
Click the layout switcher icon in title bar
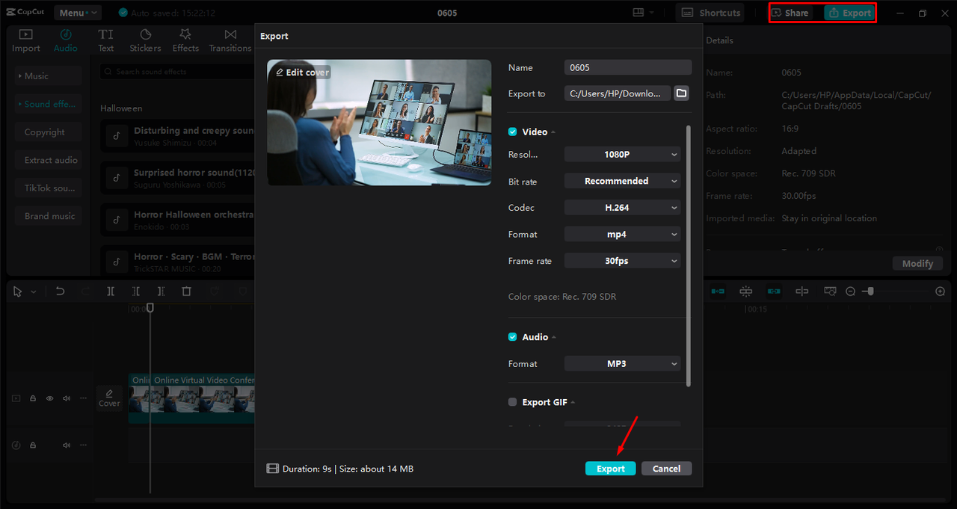[638, 13]
